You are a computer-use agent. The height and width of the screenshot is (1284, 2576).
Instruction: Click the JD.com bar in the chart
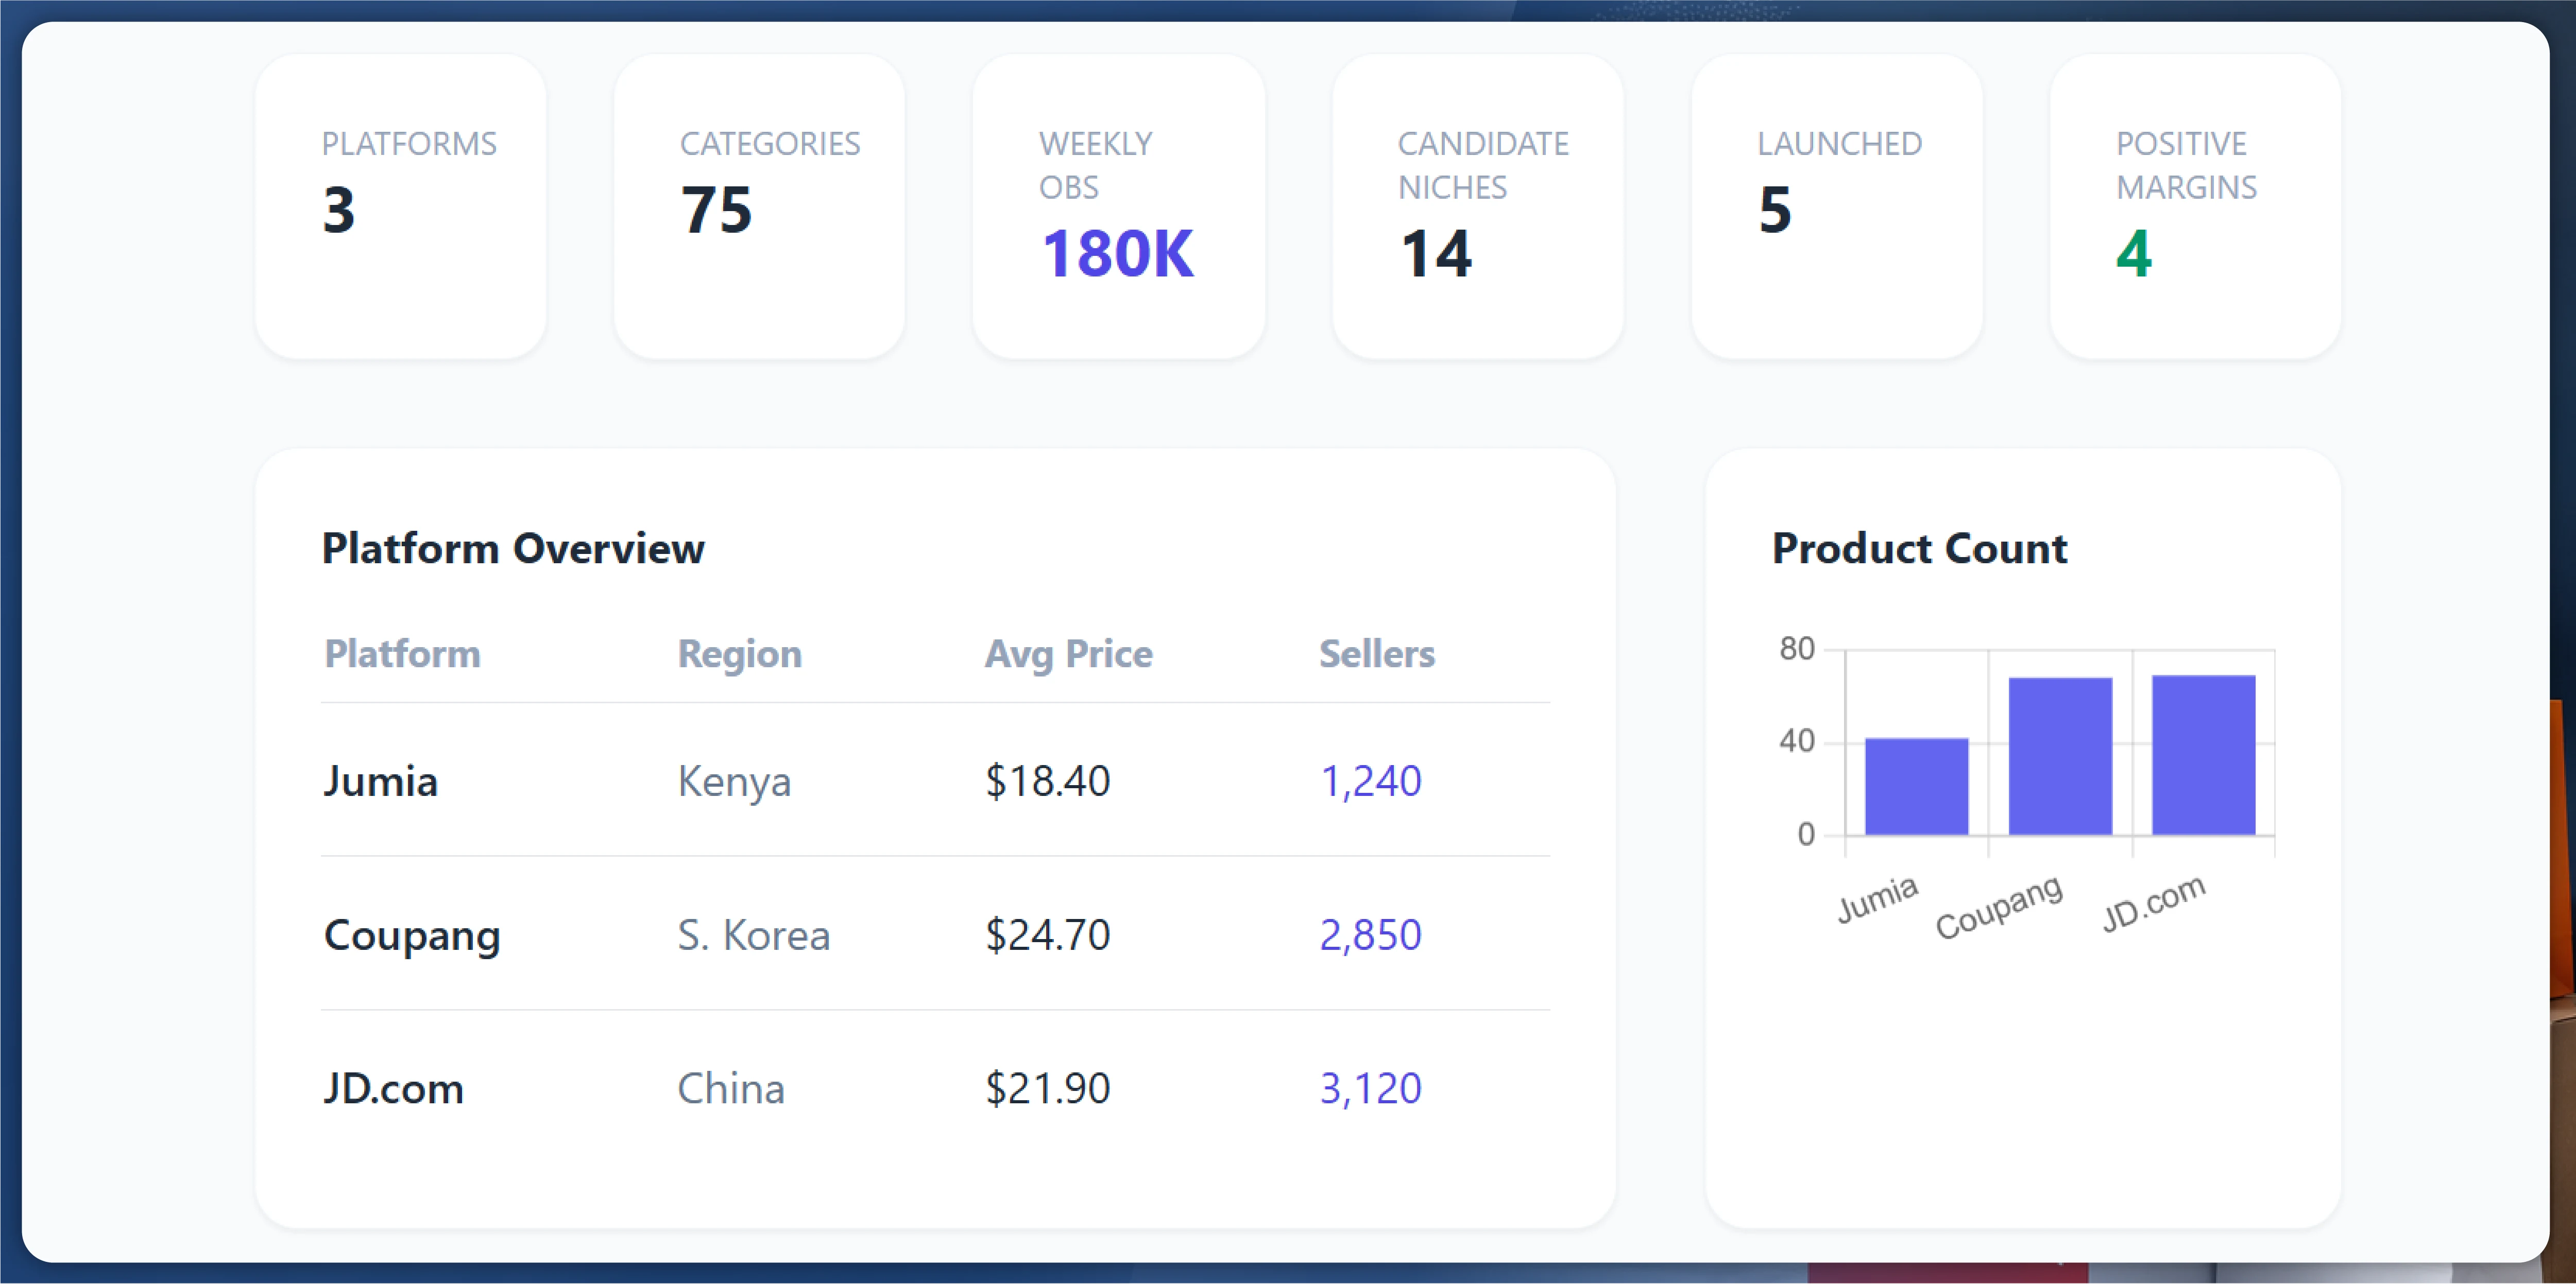click(x=2204, y=755)
